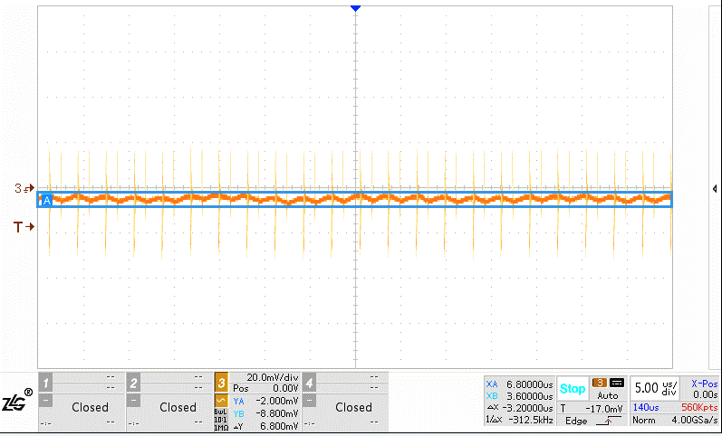
Task: Click the YA -2.000mV cursor readout
Action: tap(265, 401)
